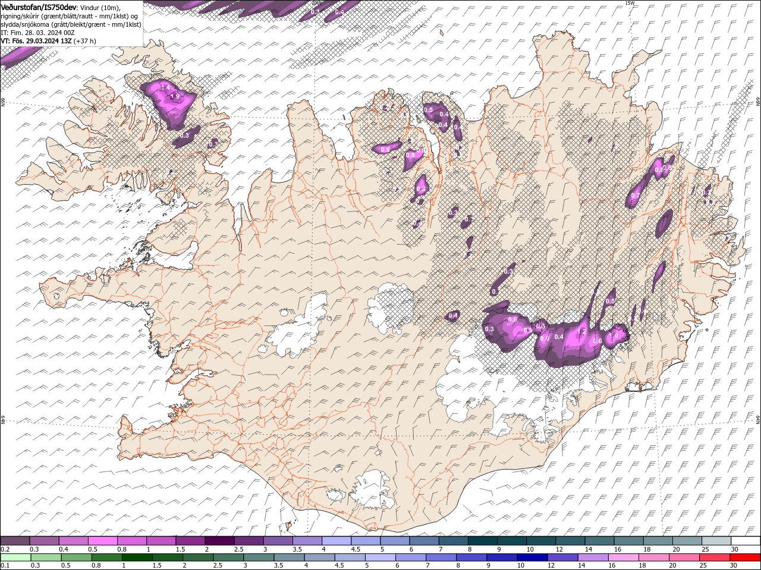Click the top legend swatch between 6 and 7

pos(423,541)
